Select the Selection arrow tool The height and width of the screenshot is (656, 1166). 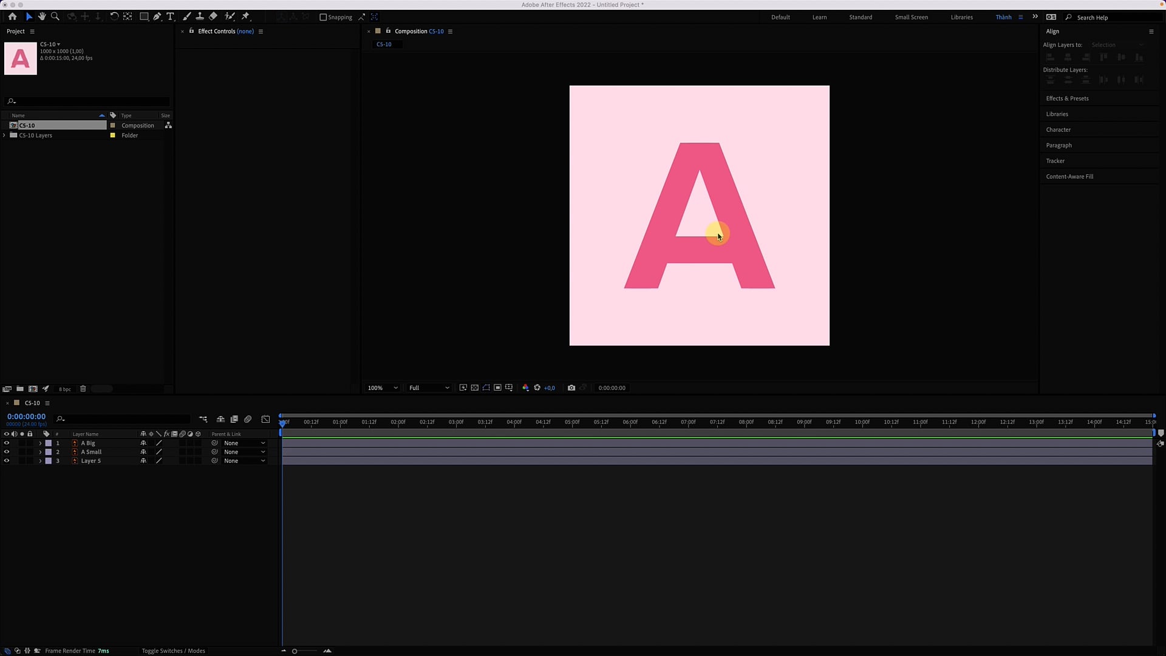29,16
